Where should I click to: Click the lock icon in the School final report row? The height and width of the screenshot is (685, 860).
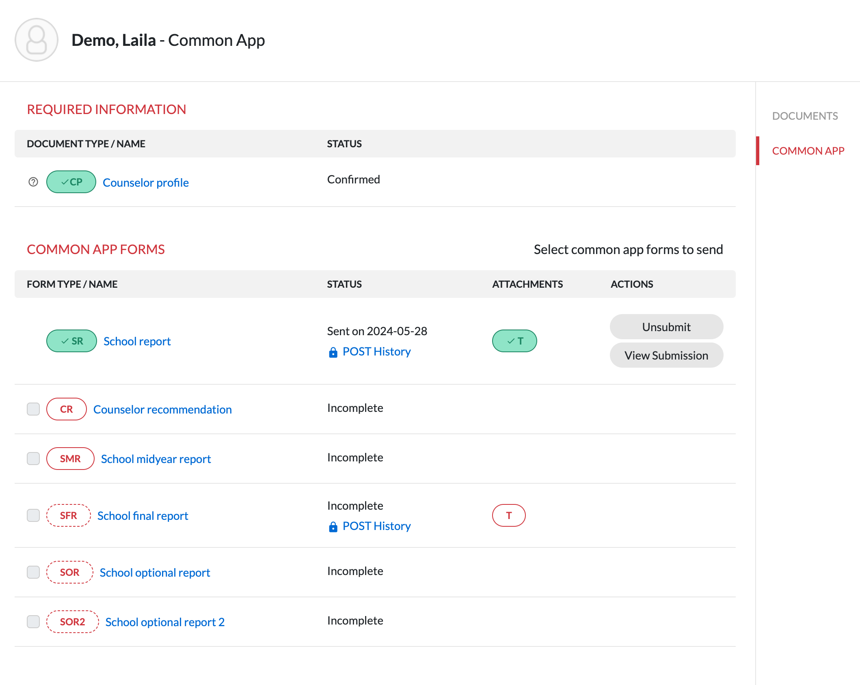click(333, 526)
